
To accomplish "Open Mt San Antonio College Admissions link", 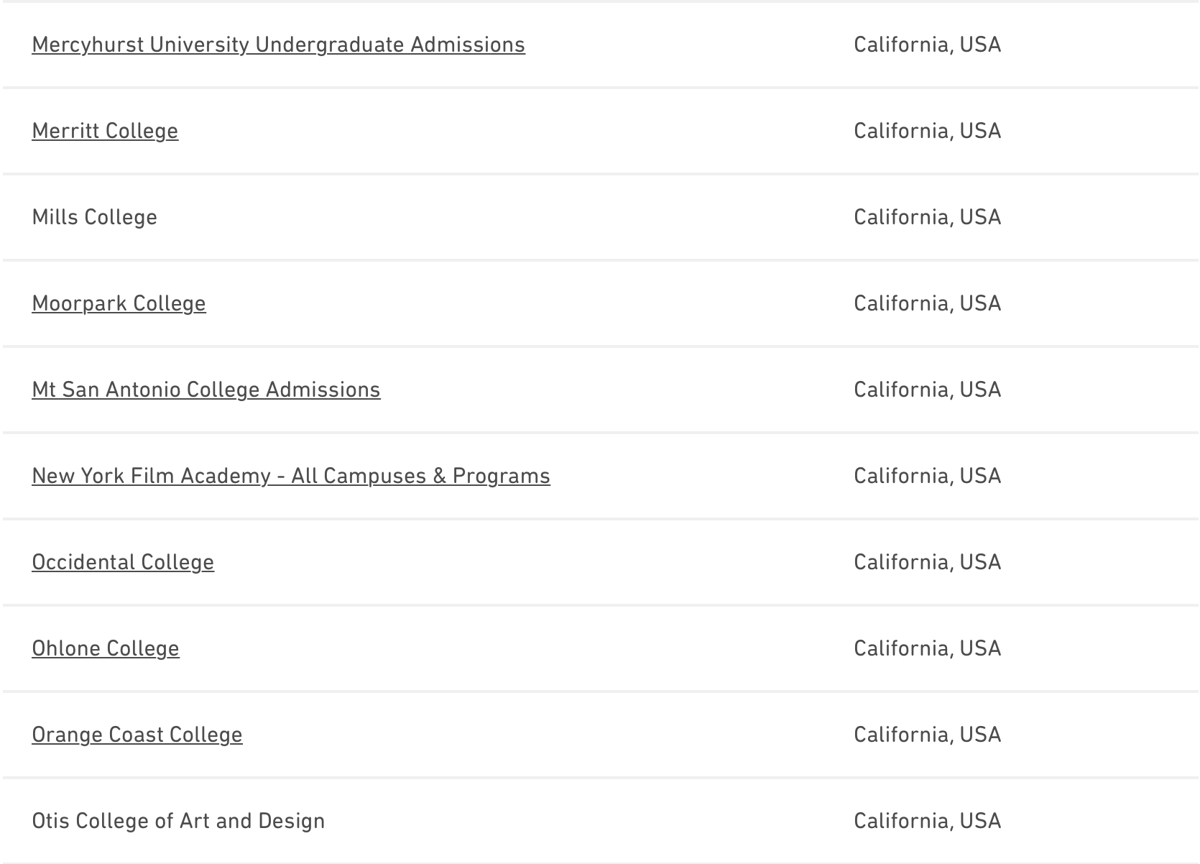I will pyautogui.click(x=206, y=390).
